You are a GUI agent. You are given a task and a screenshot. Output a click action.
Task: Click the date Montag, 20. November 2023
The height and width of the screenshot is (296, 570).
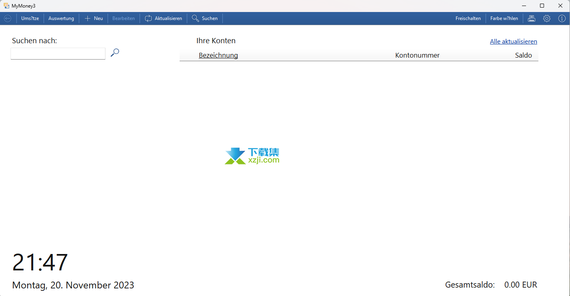[x=73, y=285]
